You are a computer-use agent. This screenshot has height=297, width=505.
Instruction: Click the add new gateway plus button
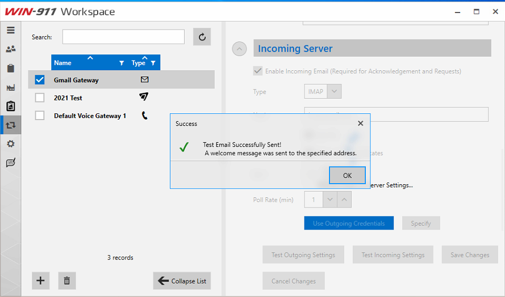[40, 281]
